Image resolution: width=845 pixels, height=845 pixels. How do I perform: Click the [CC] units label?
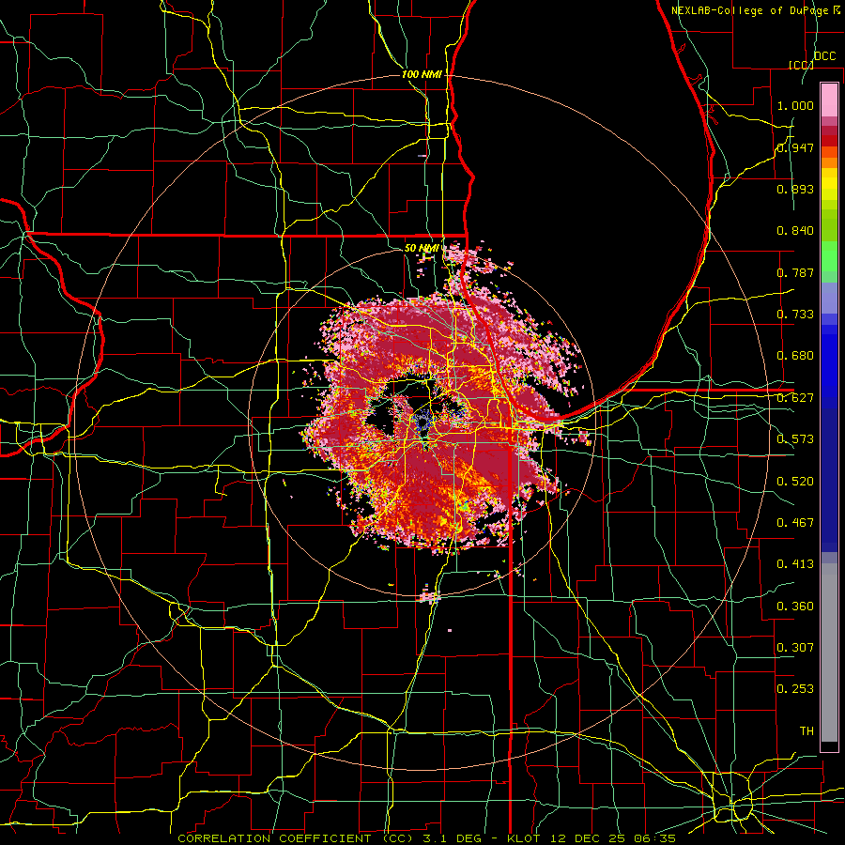[801, 65]
